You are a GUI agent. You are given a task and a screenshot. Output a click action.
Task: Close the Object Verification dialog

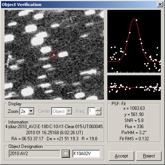(160, 5)
